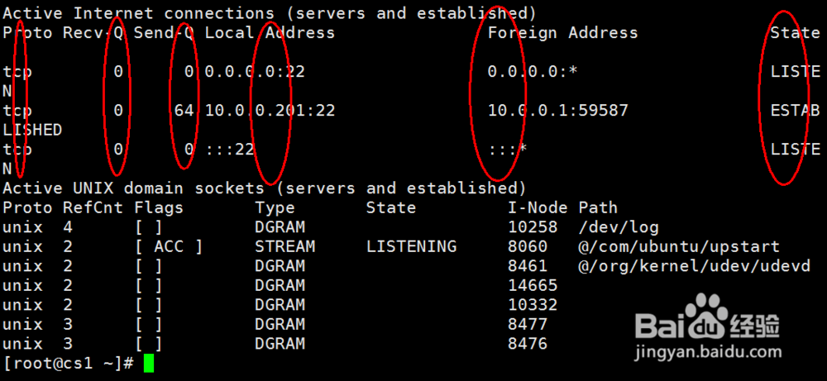Click State header in UNIX sockets table
The image size is (827, 381).
point(391,207)
